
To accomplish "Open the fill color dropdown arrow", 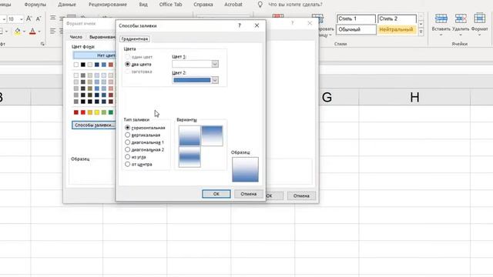I will (x=24, y=32).
